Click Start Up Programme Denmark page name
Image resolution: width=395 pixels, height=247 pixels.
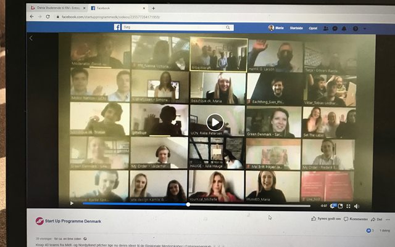pos(73,221)
